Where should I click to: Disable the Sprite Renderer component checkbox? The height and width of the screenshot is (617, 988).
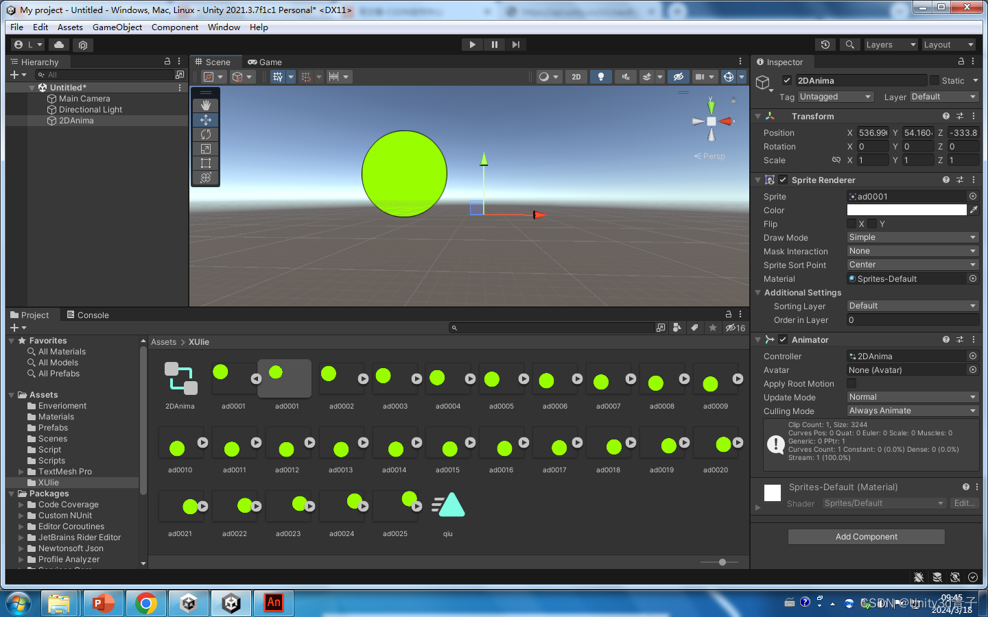pos(783,180)
